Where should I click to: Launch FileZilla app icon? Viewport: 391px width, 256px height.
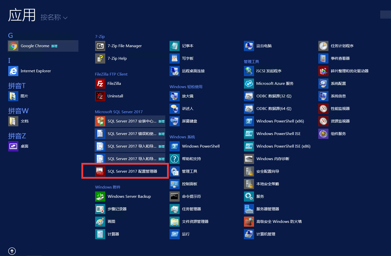pos(100,84)
